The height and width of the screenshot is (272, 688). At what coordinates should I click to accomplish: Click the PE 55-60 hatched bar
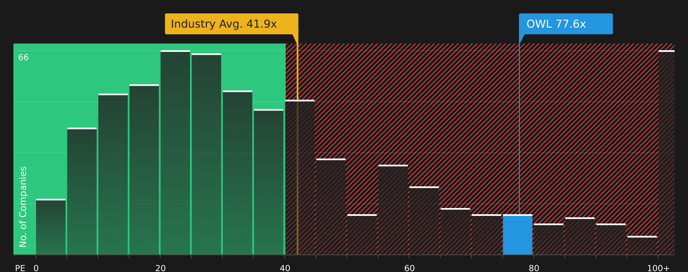[x=393, y=210]
